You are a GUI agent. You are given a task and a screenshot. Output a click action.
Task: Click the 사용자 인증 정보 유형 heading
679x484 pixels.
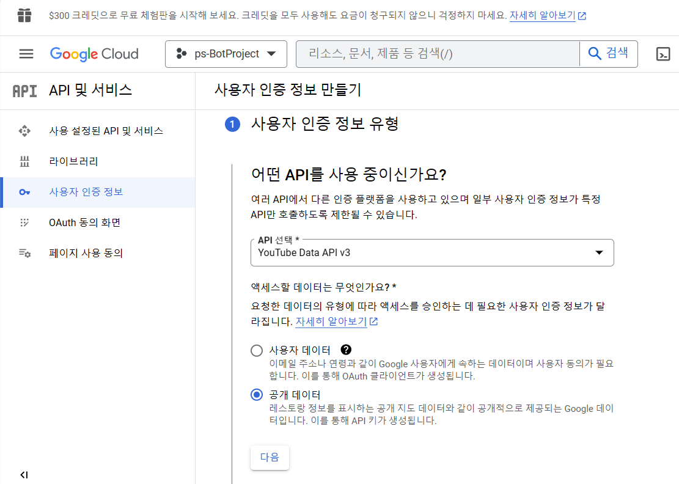click(325, 124)
